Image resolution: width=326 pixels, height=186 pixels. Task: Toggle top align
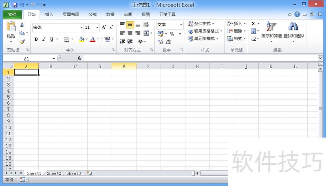pos(122,25)
